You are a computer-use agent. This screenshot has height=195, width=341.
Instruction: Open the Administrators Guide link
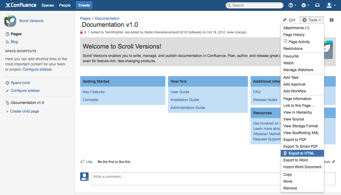tap(188, 108)
